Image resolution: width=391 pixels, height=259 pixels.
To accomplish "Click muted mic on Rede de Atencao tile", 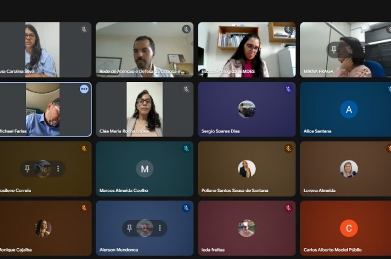I will (186, 29).
